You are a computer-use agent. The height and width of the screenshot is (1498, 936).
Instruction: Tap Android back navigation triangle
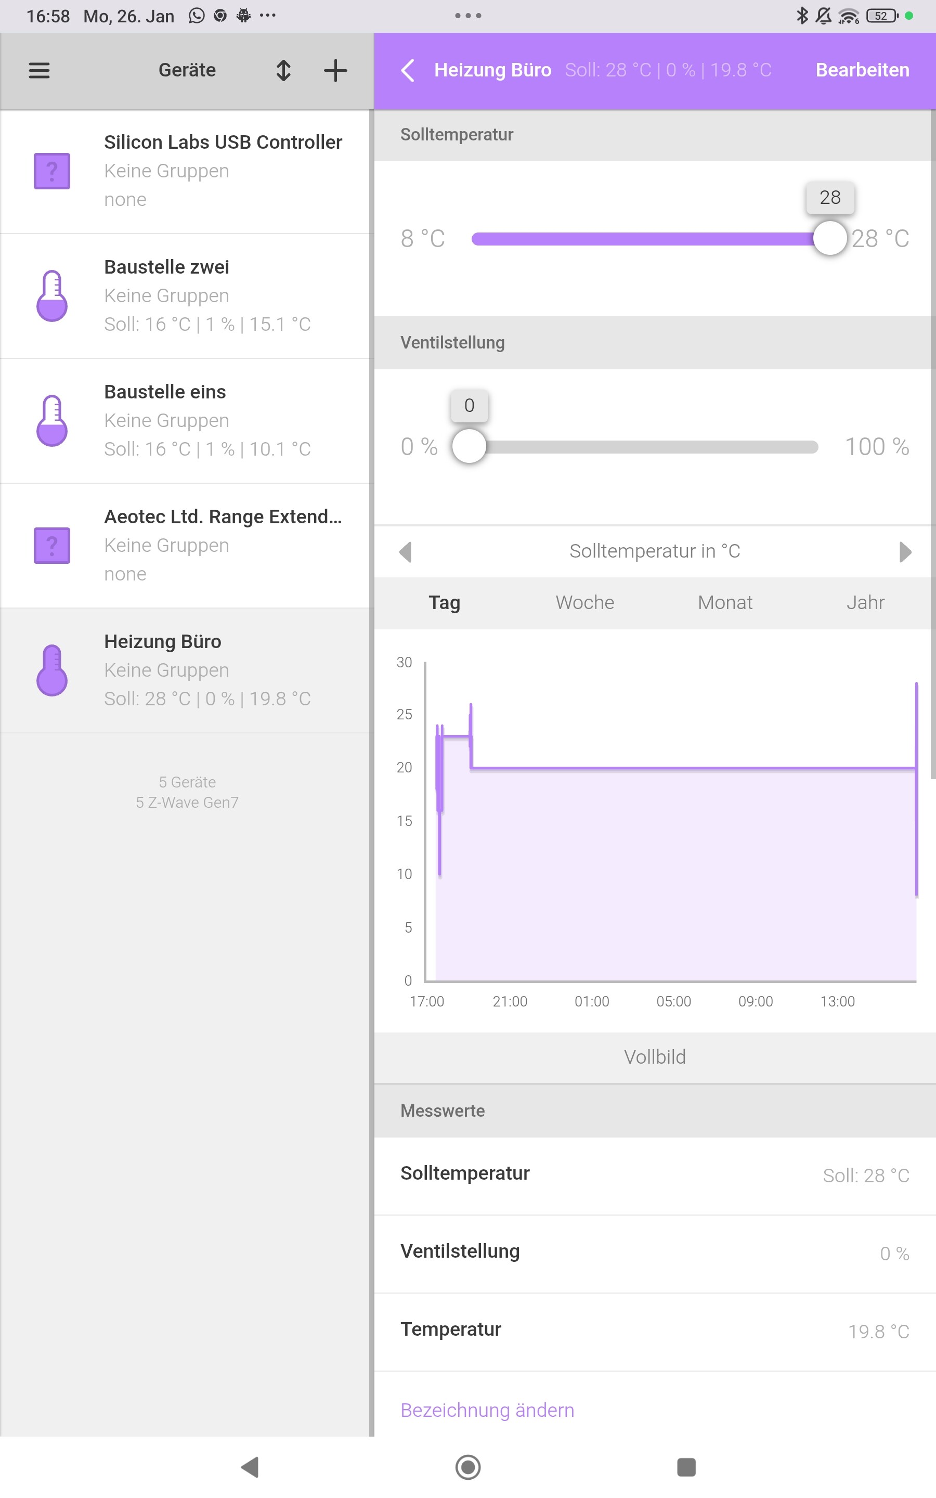pos(250,1466)
